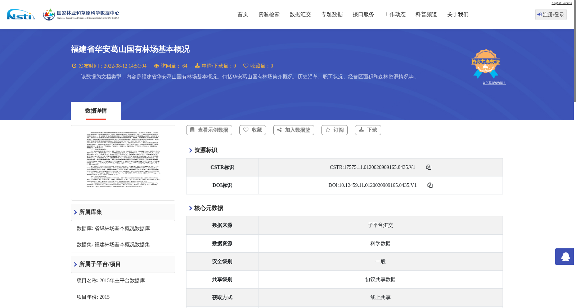Click the eye icon beside 访问量
Image resolution: width=576 pixels, height=308 pixels.
pos(156,66)
